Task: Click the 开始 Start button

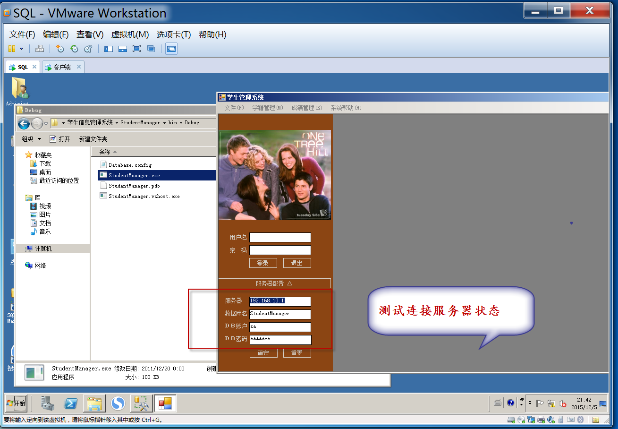Action: tap(16, 403)
